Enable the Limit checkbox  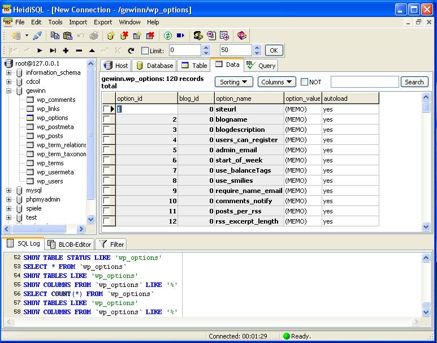tap(145, 51)
